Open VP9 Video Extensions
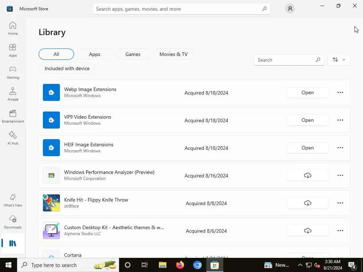Viewport: 363px width, 272px height. (x=307, y=120)
